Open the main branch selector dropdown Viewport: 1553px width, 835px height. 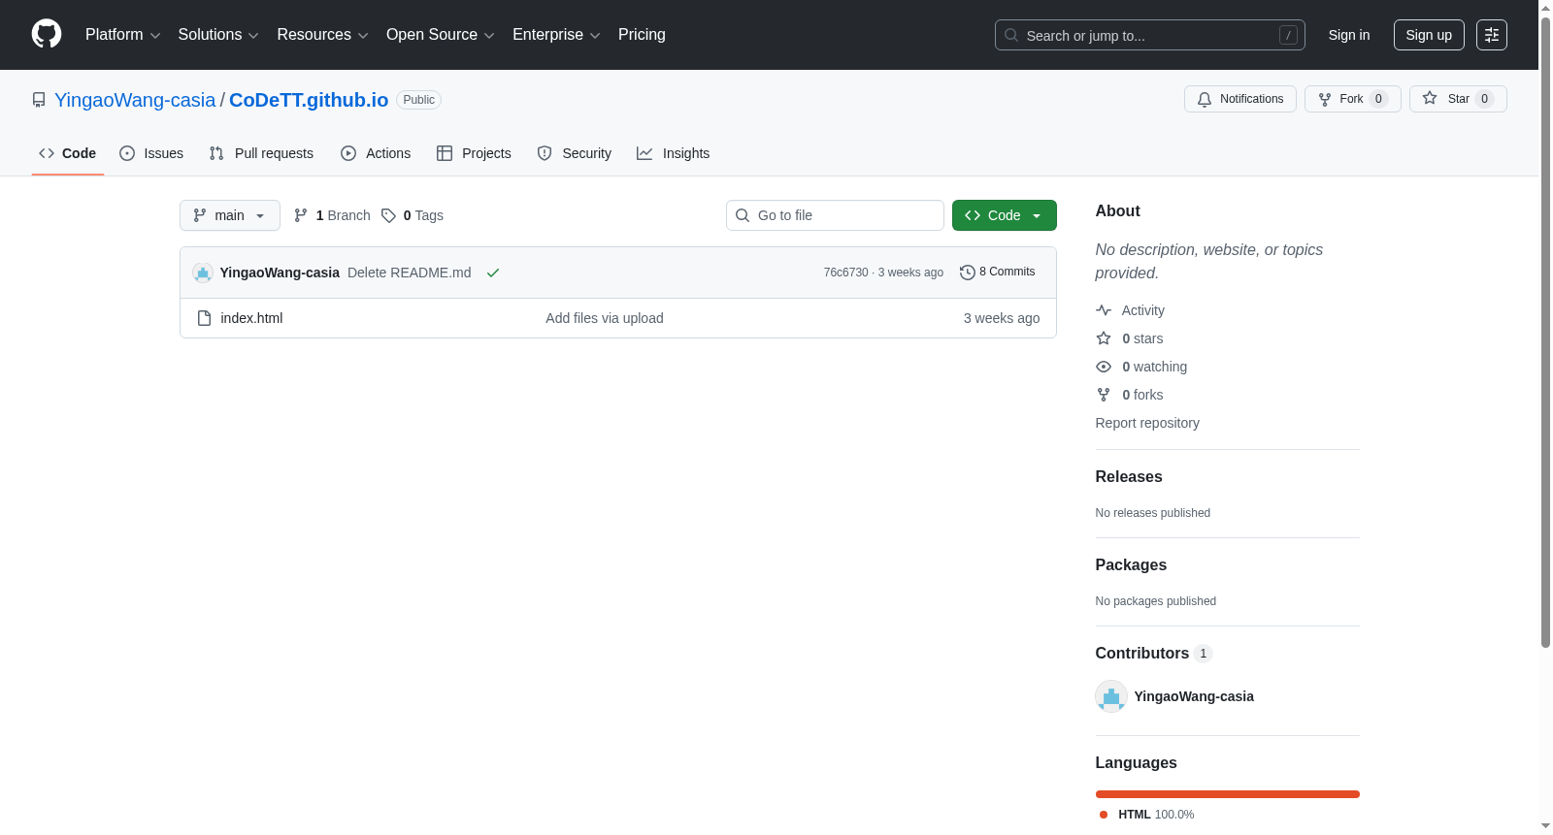coord(230,215)
